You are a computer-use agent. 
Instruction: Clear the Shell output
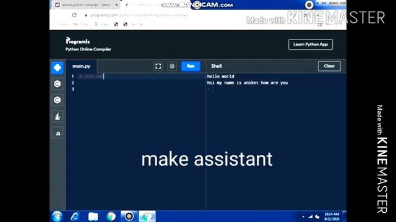pyautogui.click(x=329, y=66)
